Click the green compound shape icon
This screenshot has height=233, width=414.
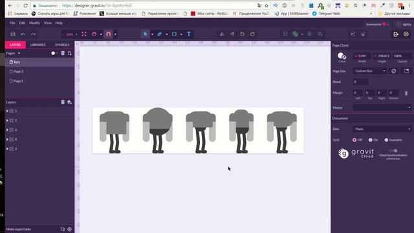click(x=295, y=34)
